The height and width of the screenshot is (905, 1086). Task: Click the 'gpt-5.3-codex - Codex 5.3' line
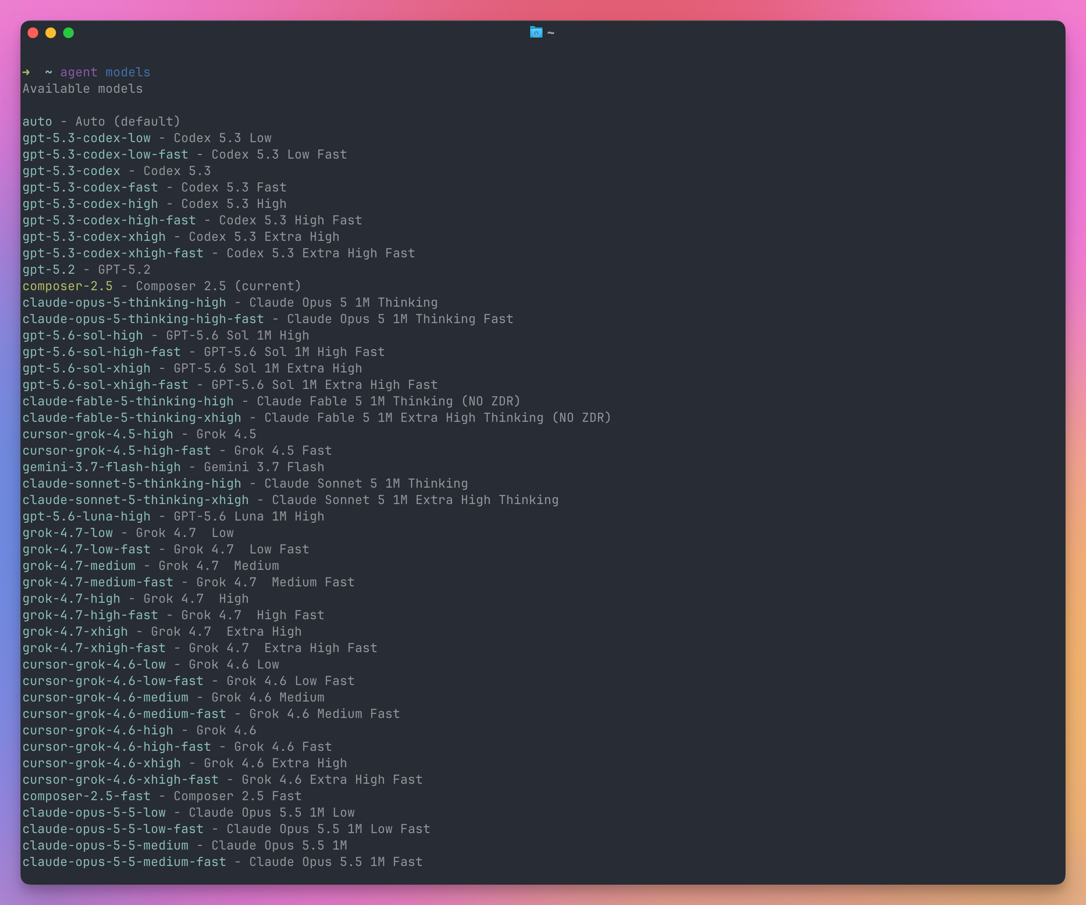[117, 171]
